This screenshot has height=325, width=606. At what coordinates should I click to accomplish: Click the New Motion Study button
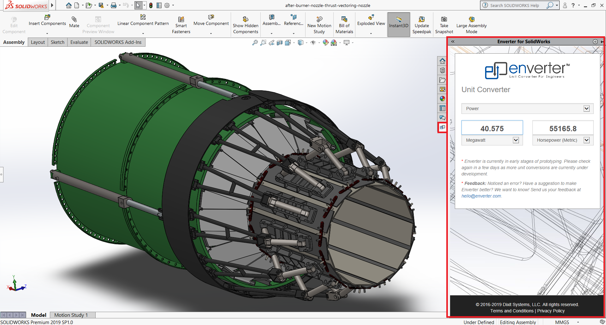click(319, 25)
